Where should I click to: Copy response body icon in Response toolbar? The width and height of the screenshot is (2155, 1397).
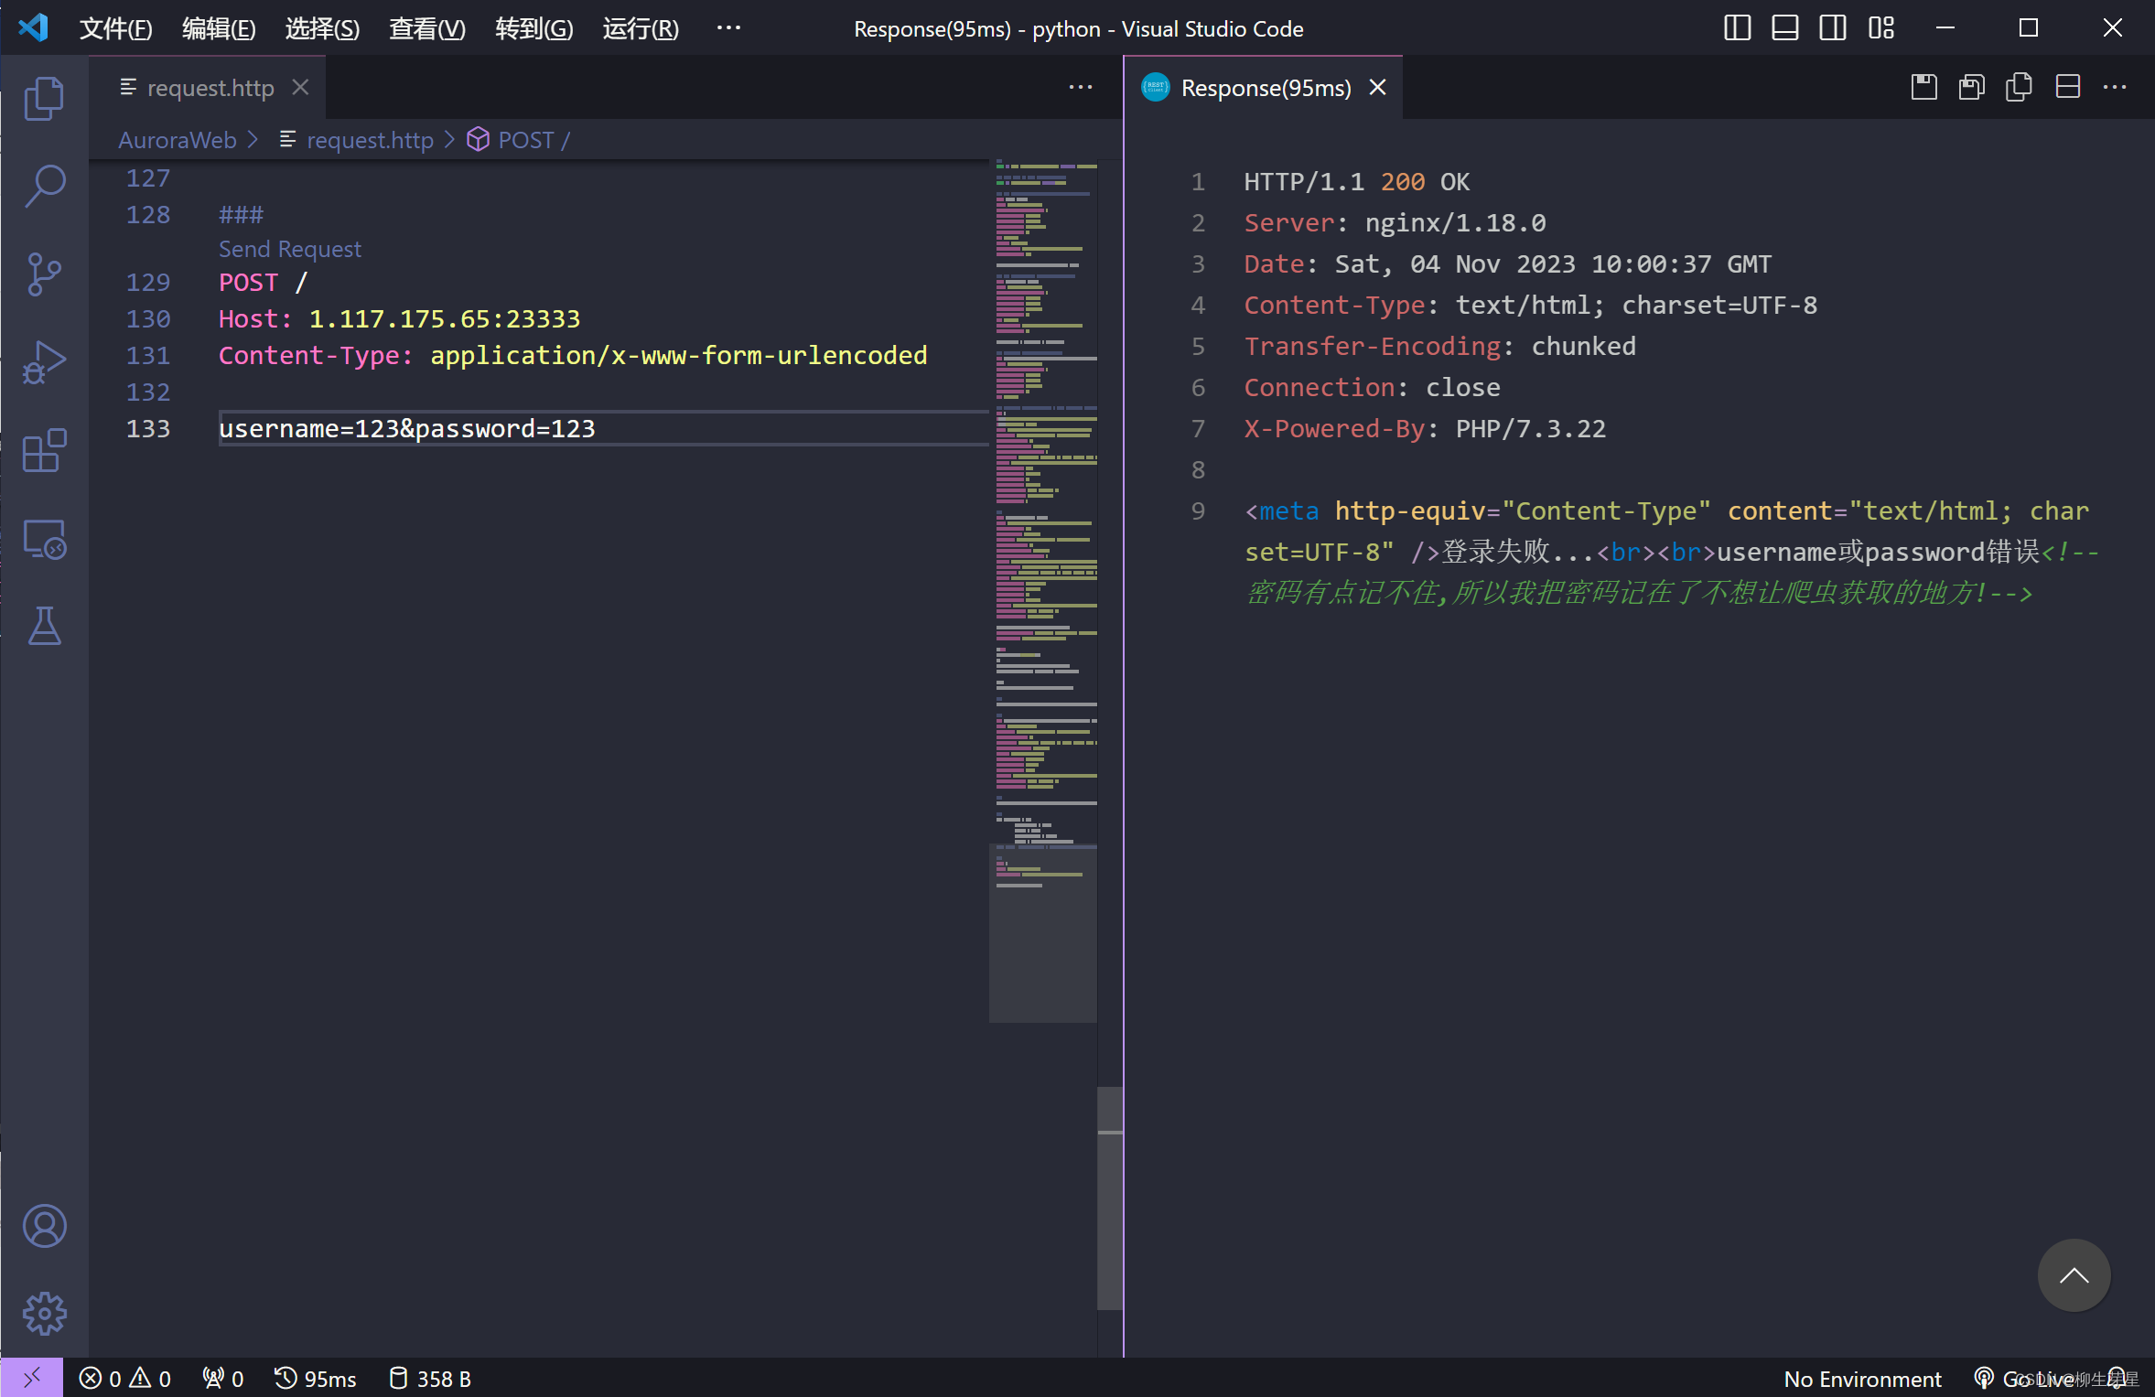[x=2019, y=88]
